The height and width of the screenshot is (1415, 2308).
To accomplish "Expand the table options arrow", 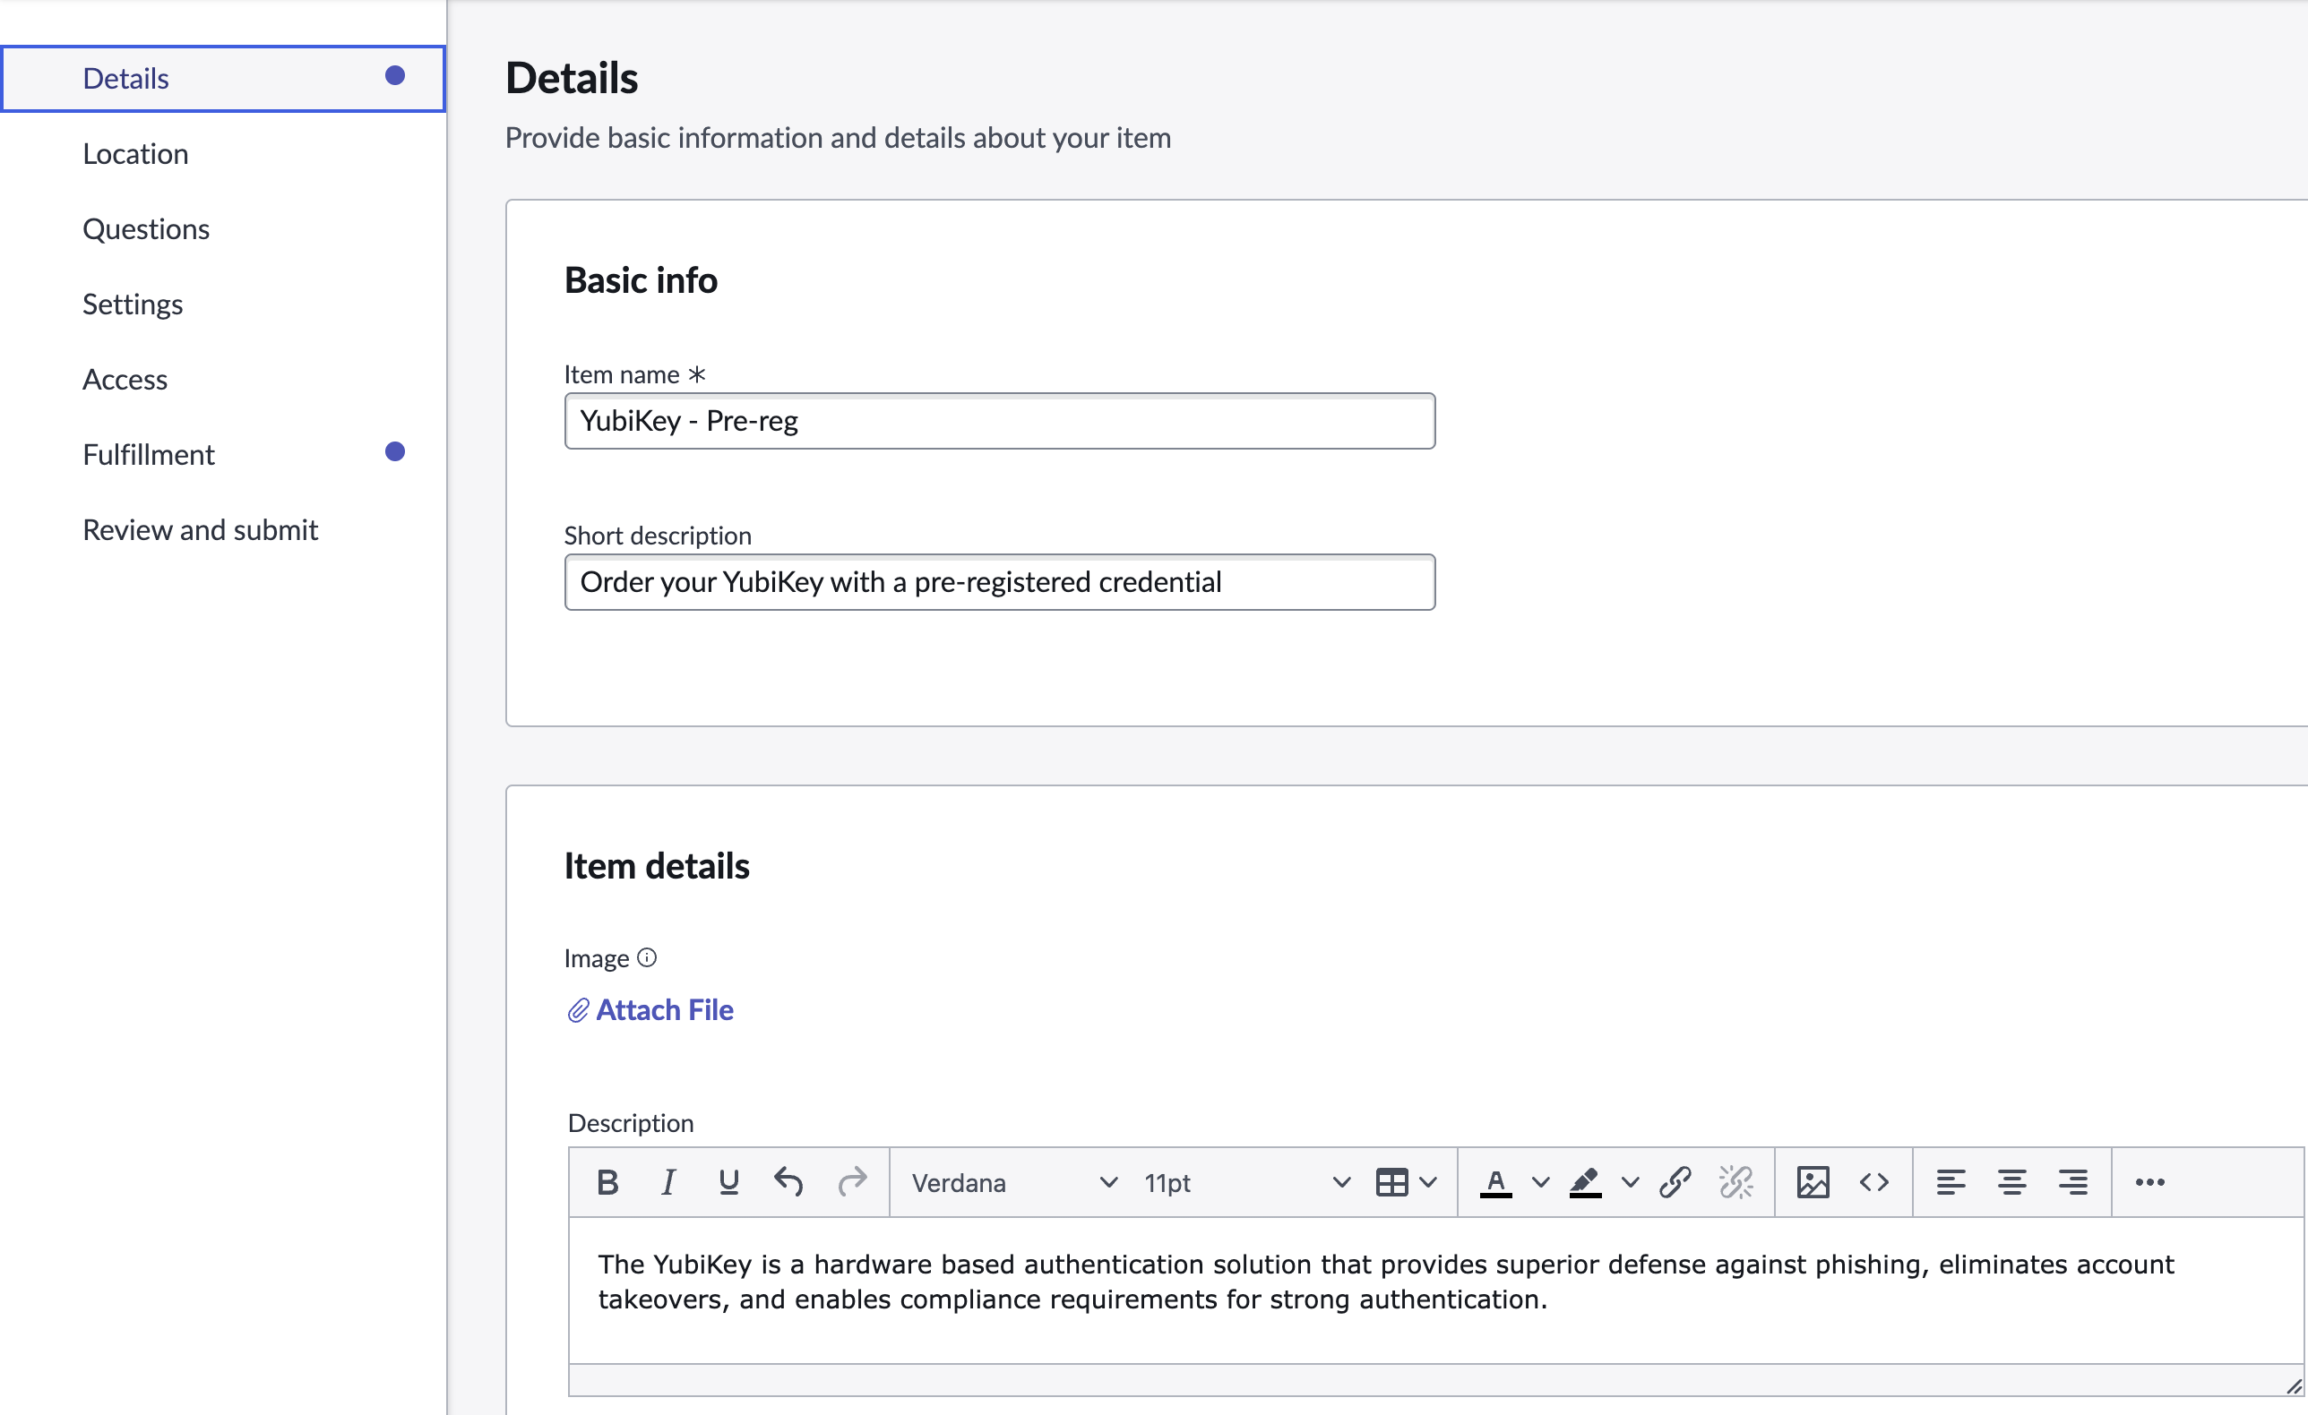I will click(1428, 1183).
